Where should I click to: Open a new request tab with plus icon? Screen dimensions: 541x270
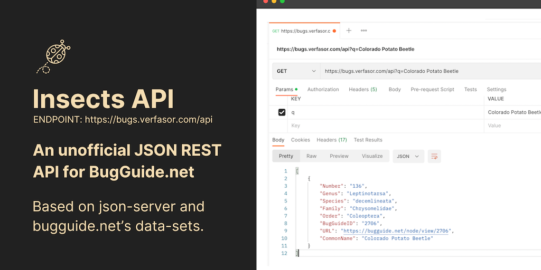point(349,31)
